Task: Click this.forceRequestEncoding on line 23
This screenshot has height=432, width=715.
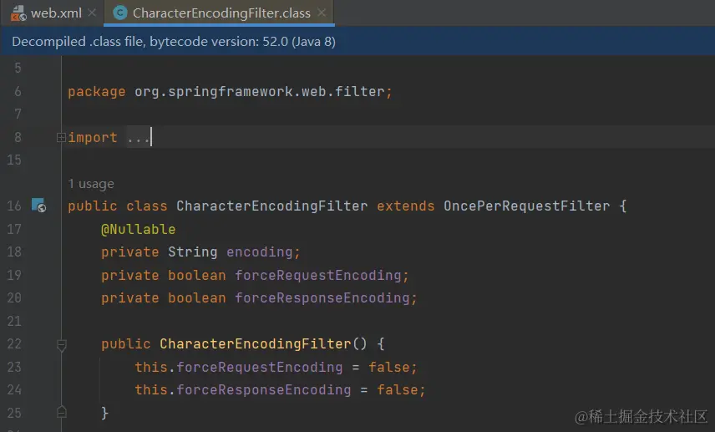Action: tap(239, 367)
